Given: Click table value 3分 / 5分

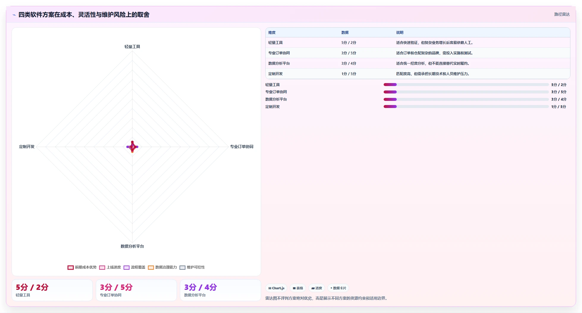Looking at the screenshot, I should [349, 53].
